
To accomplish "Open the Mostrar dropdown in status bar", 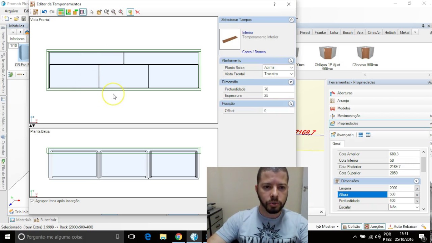I will coord(328,226).
